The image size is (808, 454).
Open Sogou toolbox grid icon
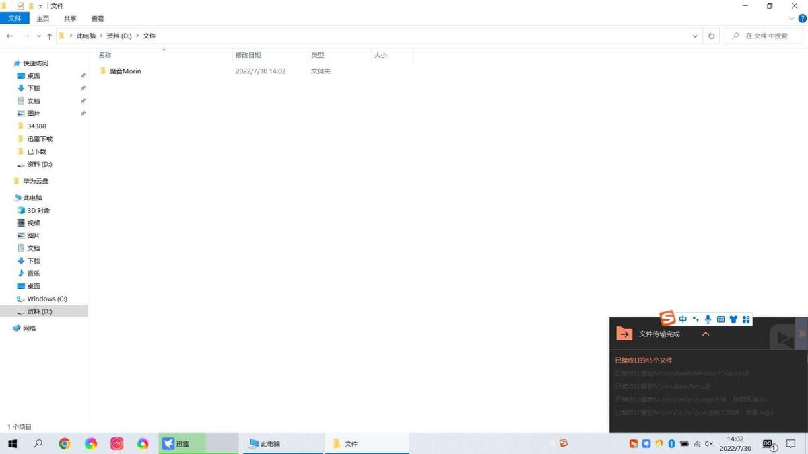click(x=746, y=319)
